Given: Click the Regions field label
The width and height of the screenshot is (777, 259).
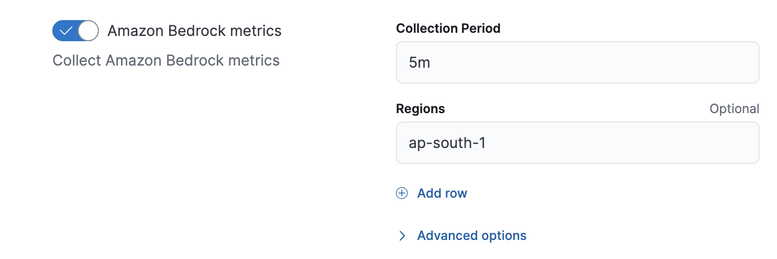Looking at the screenshot, I should tap(420, 109).
